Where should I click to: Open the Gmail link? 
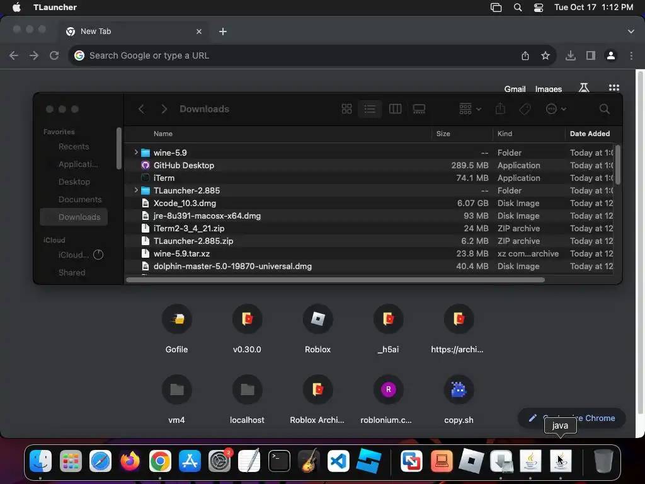[x=515, y=89]
